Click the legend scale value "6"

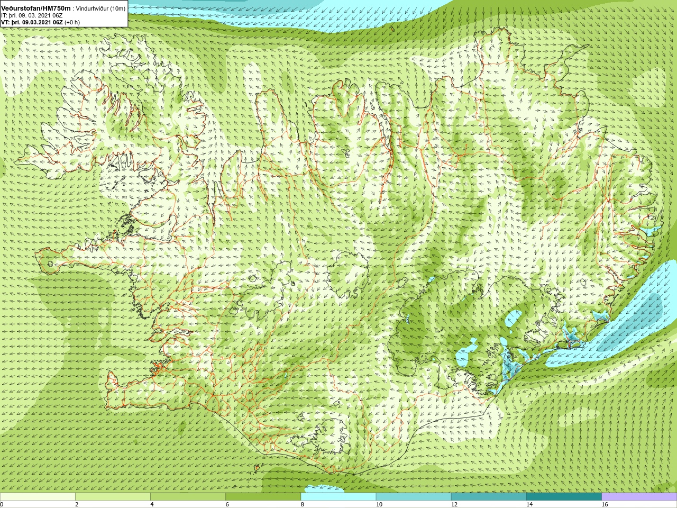coord(227,504)
